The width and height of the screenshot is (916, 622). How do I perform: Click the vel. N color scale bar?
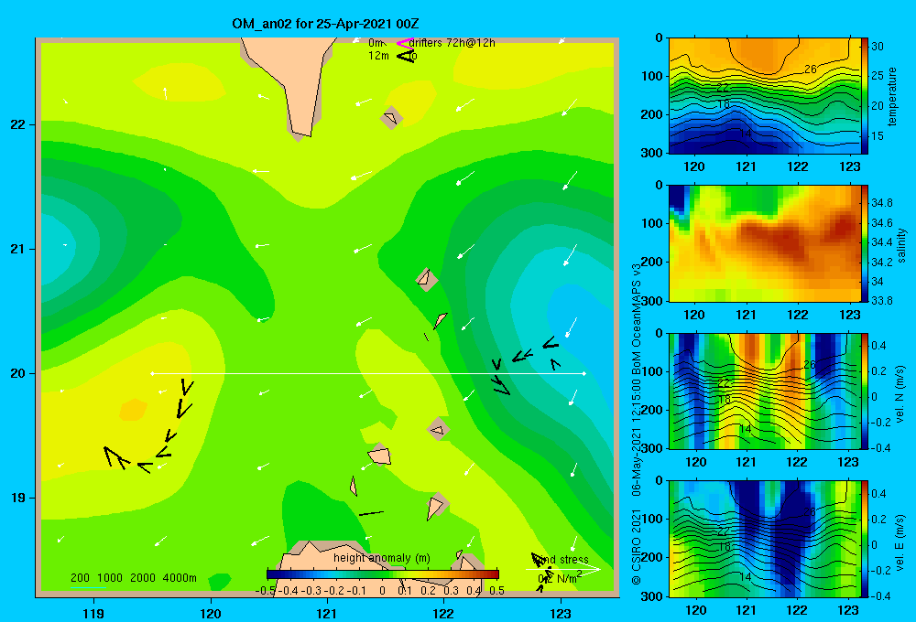click(864, 391)
